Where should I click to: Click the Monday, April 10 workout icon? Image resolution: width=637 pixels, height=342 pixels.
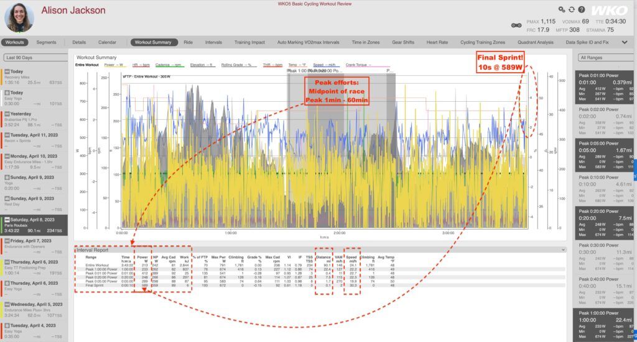pyautogui.click(x=7, y=156)
